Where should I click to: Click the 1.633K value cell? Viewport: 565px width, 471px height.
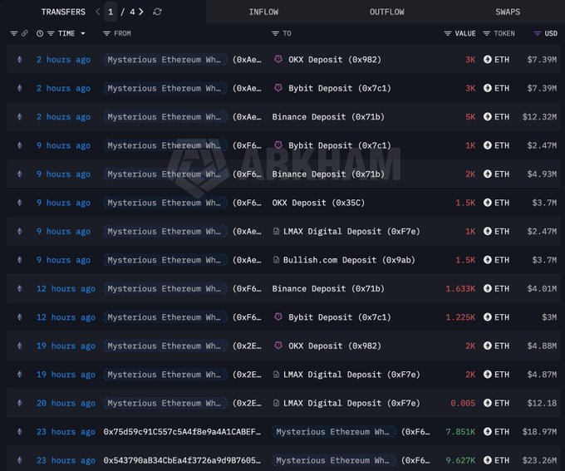(x=460, y=288)
